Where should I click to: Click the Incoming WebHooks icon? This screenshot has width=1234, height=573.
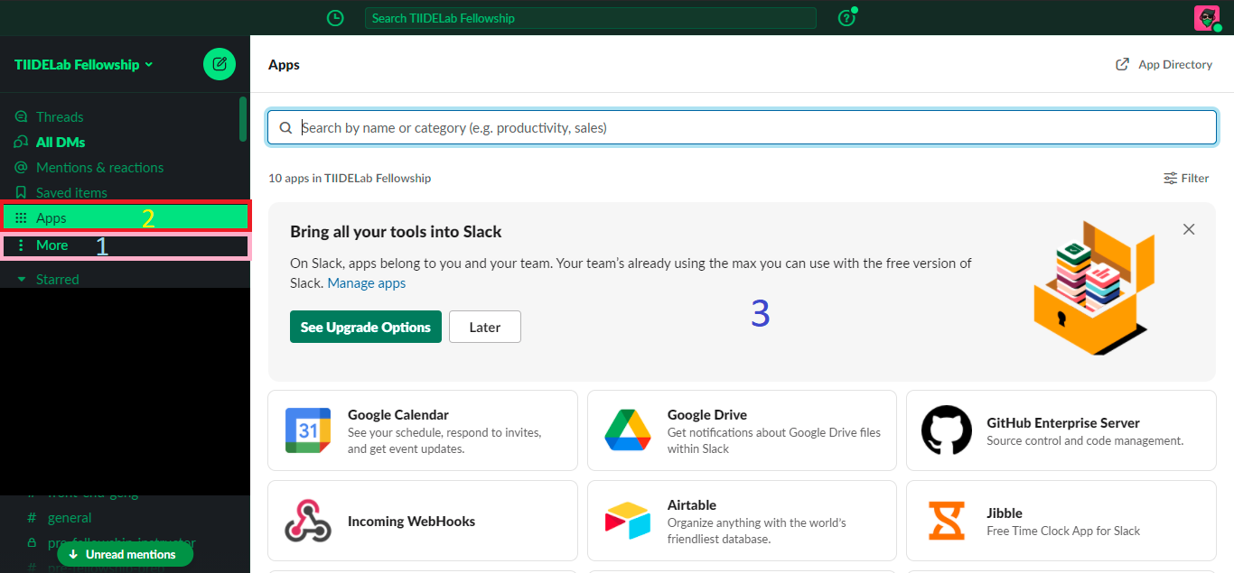[x=308, y=521]
